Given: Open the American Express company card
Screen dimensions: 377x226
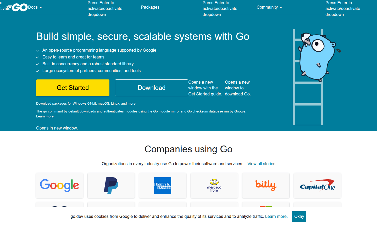Looking at the screenshot, I should pos(163,185).
